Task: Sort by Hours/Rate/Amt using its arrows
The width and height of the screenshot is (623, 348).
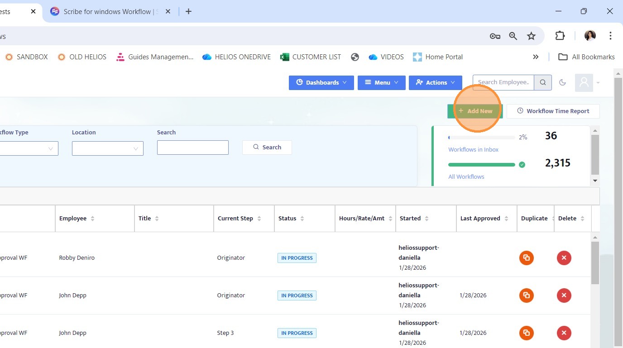Action: 390,219
